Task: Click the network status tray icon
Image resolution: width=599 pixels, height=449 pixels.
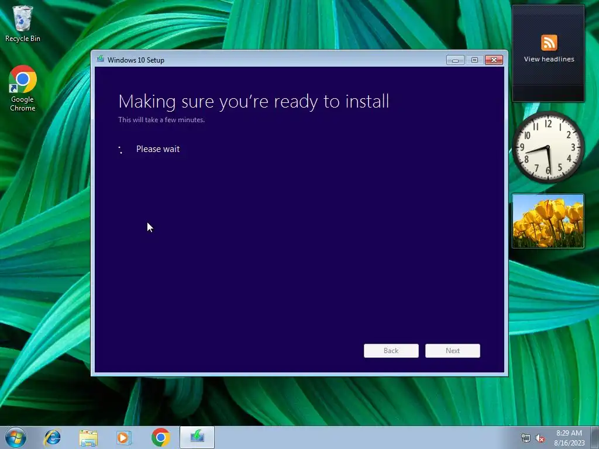Action: point(526,438)
